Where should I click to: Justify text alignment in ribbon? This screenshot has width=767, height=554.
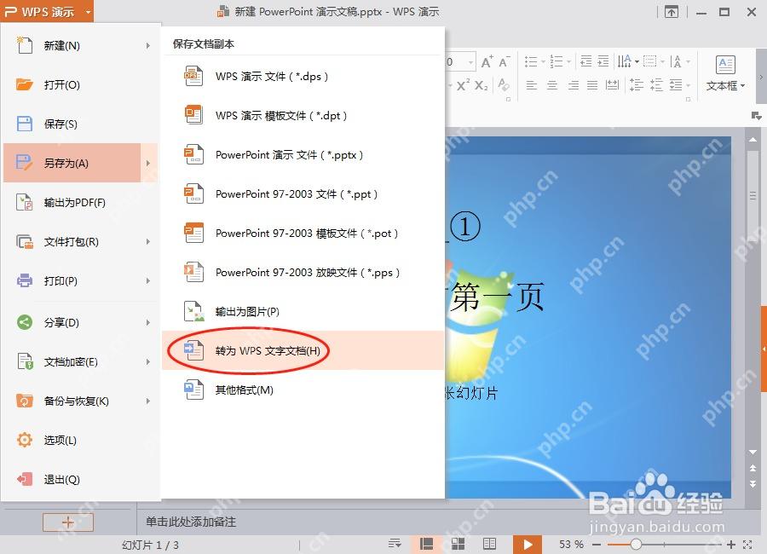pyautogui.click(x=592, y=85)
